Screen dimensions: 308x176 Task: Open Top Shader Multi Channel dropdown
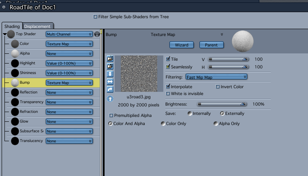pos(69,34)
